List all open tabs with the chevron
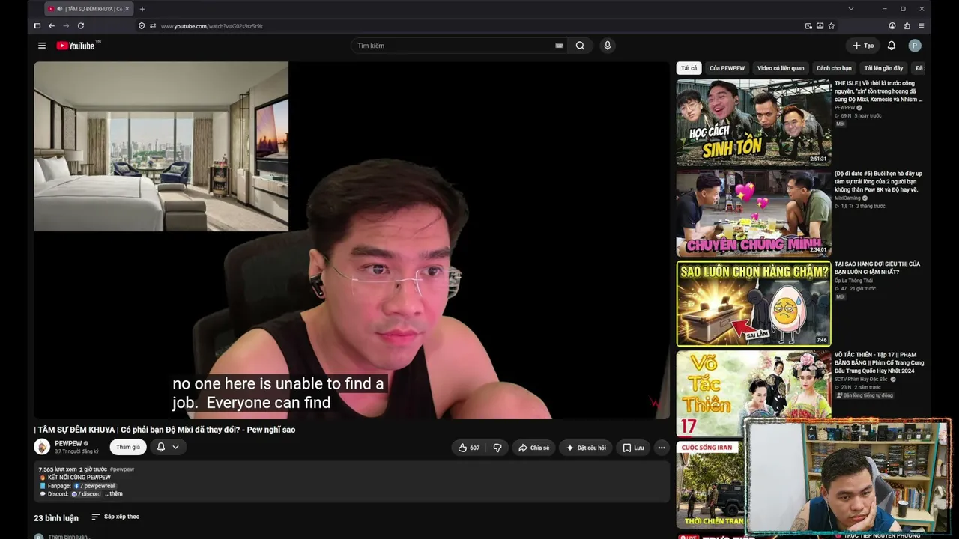The height and width of the screenshot is (539, 959). coord(851,9)
